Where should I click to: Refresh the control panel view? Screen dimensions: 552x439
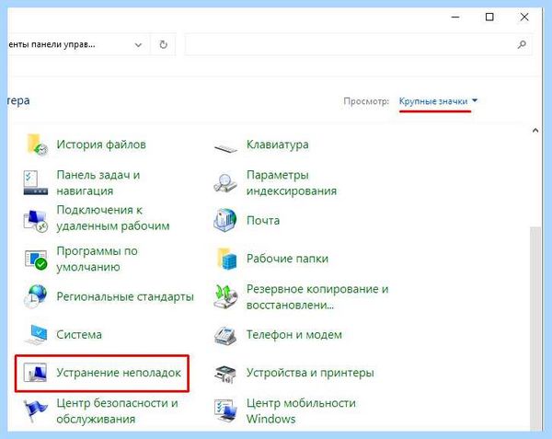click(163, 45)
